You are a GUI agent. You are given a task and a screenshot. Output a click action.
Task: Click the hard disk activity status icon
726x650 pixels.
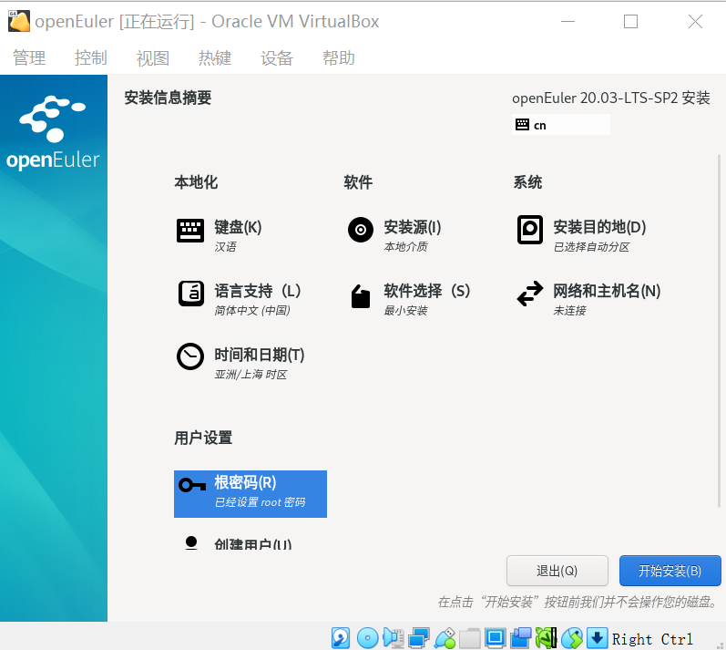(341, 637)
